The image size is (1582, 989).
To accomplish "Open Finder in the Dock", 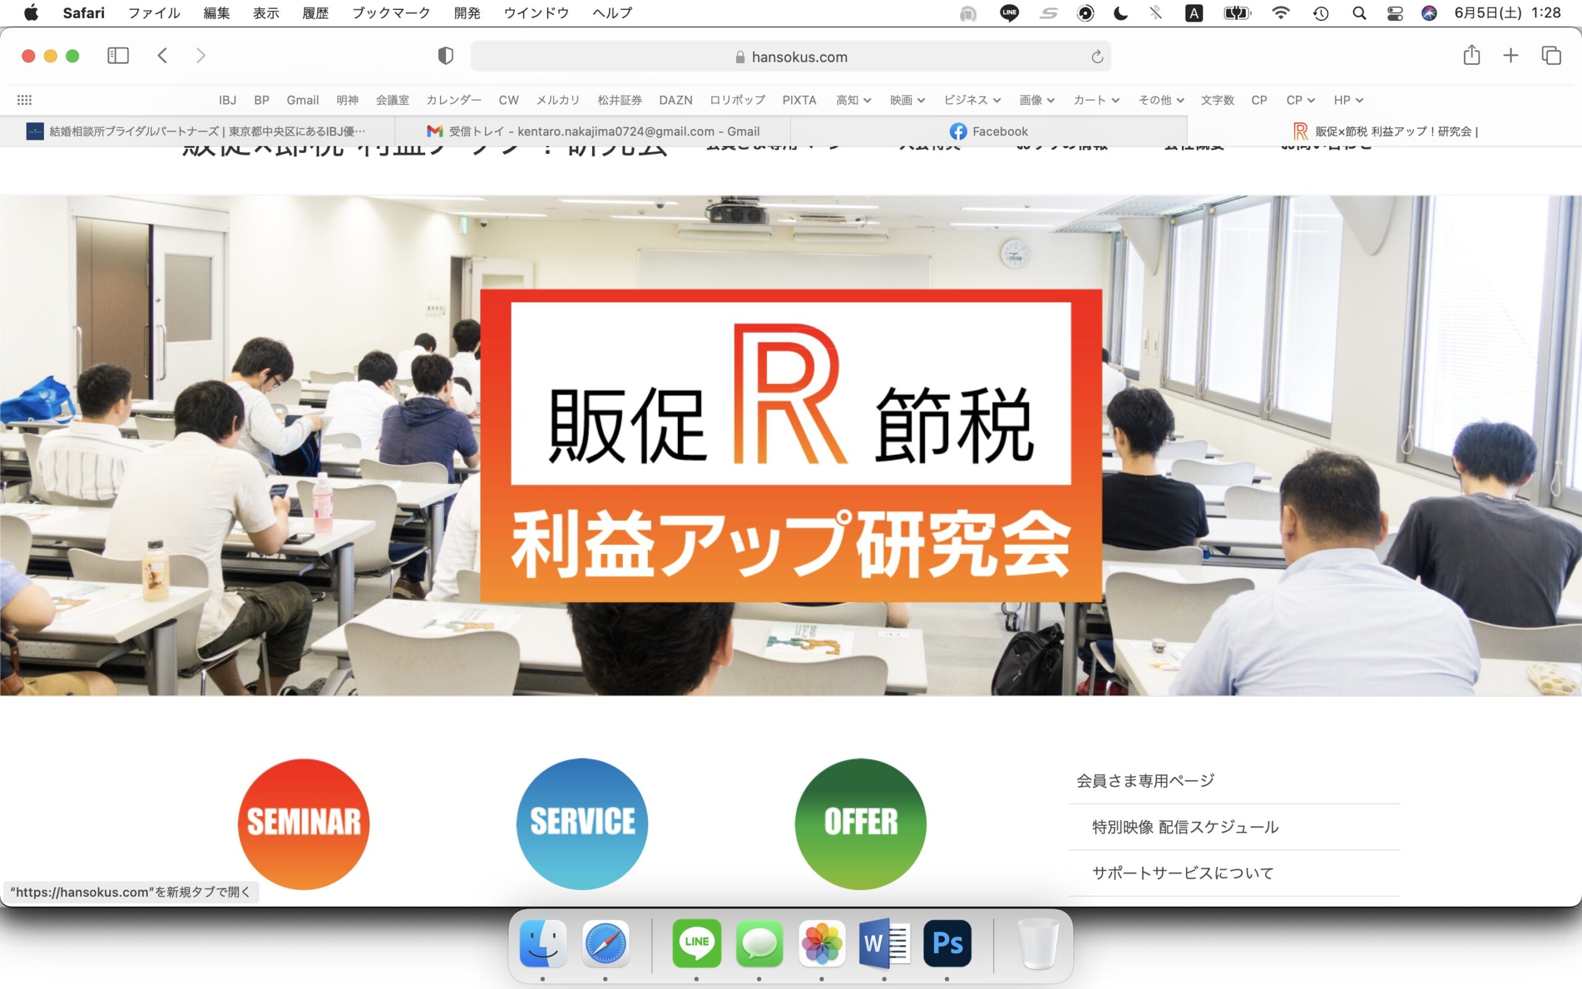I will coord(543,943).
